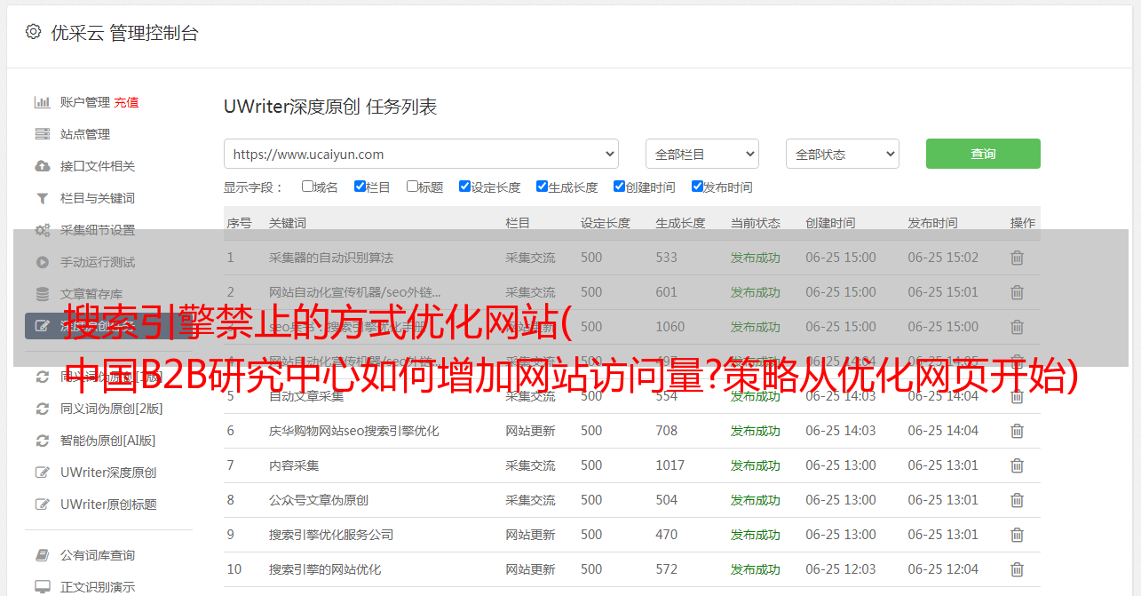Open UWriter原创标题 in the sidebar
Viewport: 1141px width, 596px height.
pyautogui.click(x=107, y=505)
